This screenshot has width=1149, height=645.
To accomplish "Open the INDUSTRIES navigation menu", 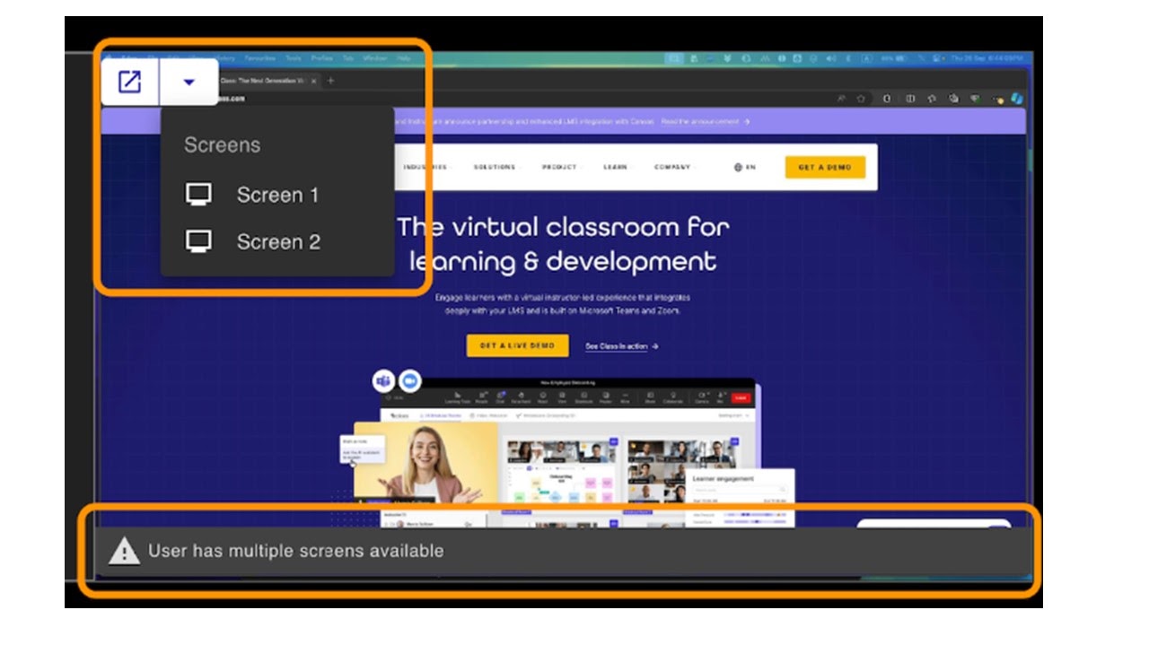I will click(425, 167).
